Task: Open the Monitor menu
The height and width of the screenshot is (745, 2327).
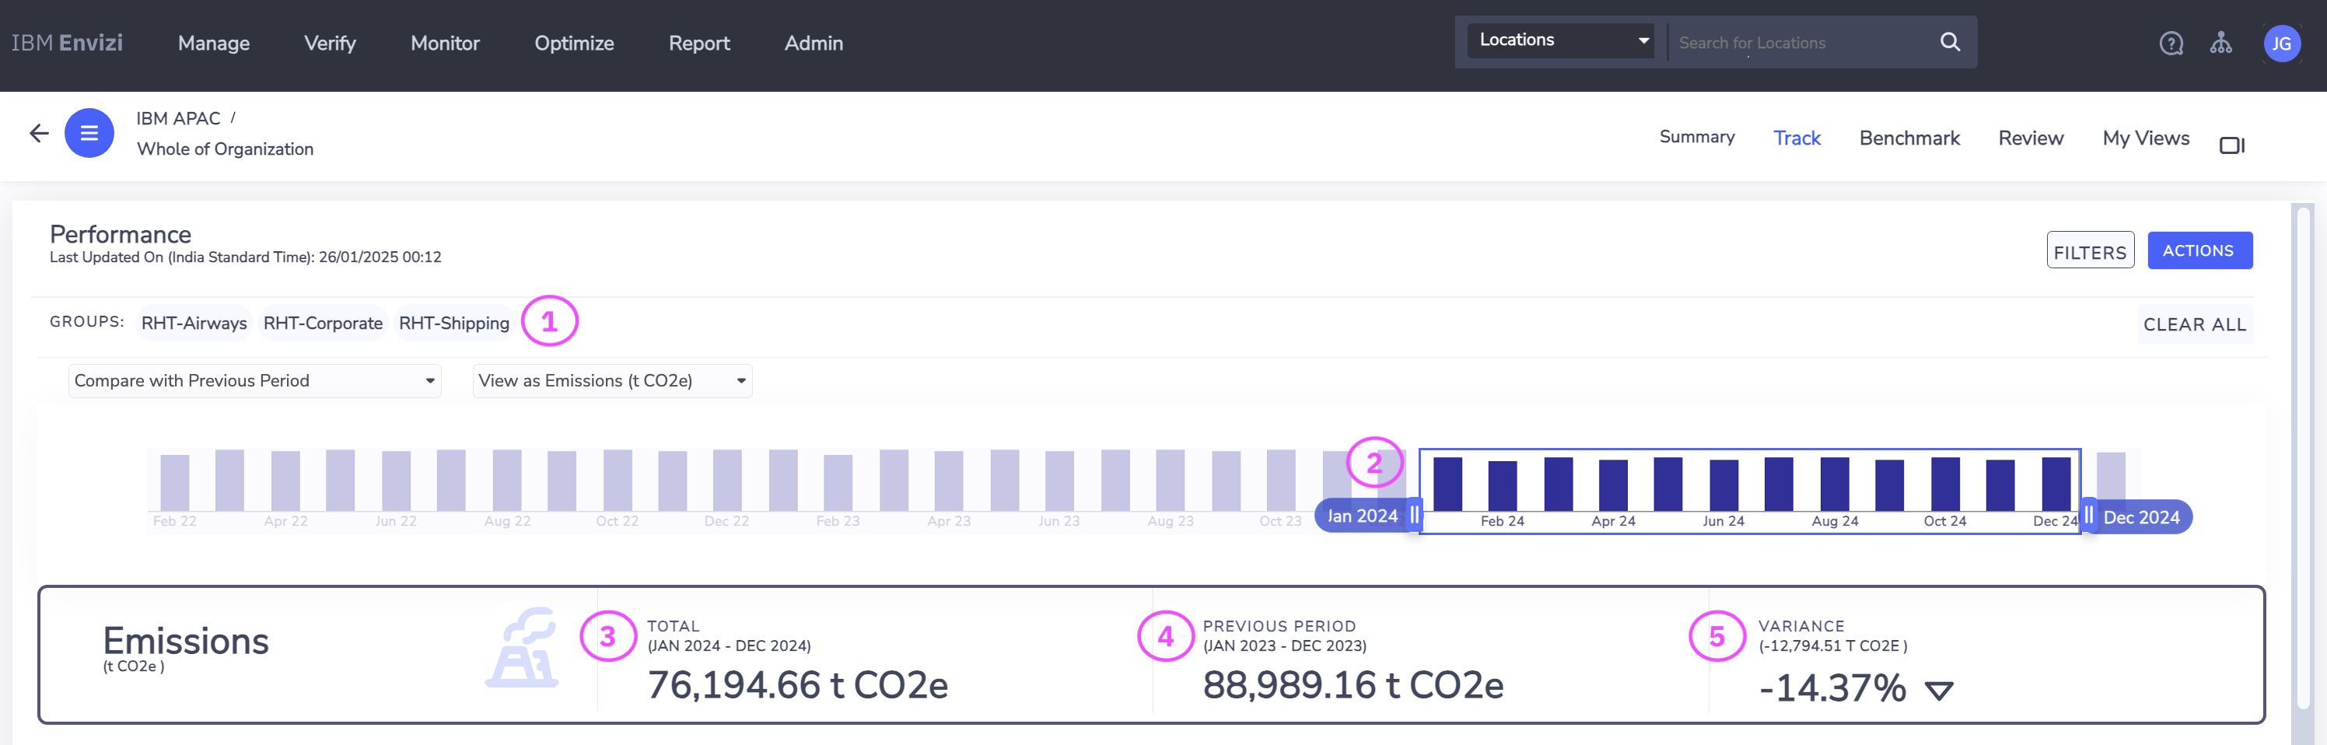Action: (444, 44)
